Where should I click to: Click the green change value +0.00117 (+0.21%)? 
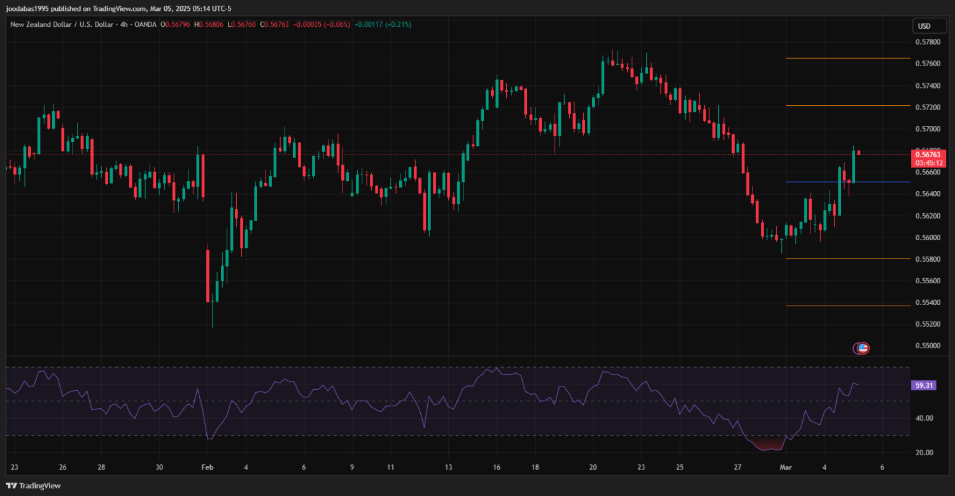(383, 24)
